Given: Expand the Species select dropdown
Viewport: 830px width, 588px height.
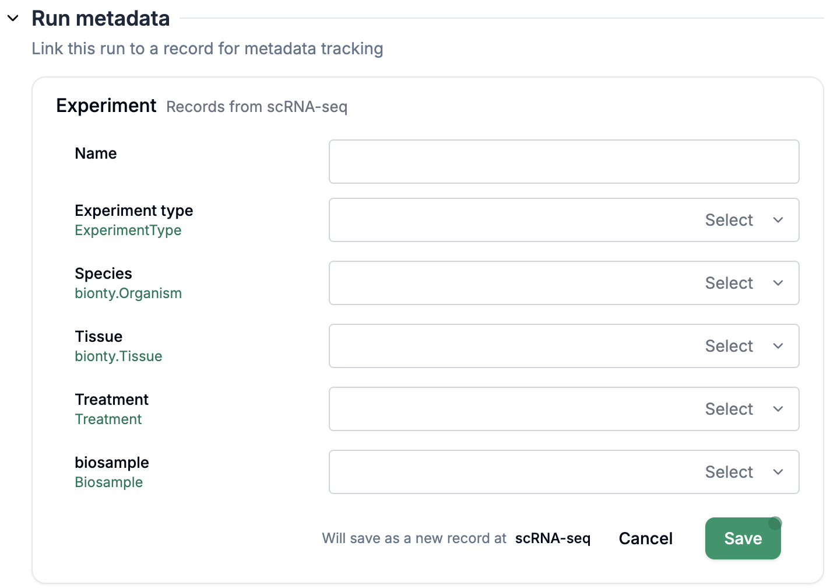Looking at the screenshot, I should [x=563, y=283].
